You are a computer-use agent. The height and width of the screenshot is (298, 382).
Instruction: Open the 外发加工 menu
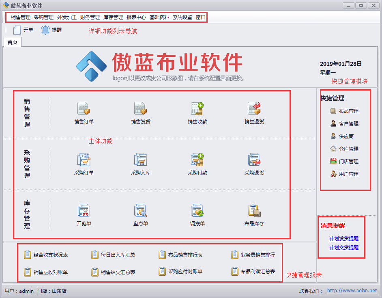pyautogui.click(x=67, y=17)
